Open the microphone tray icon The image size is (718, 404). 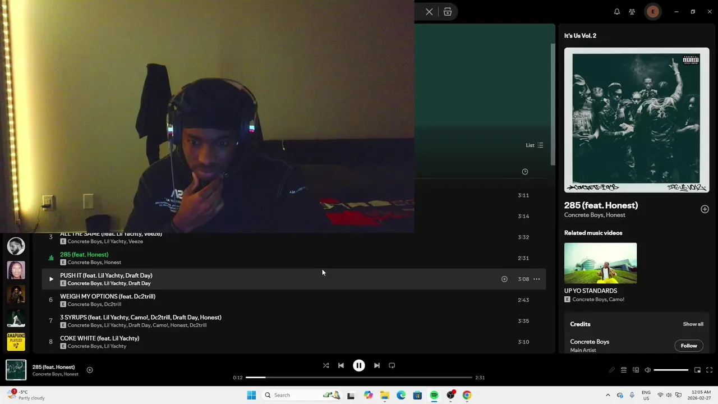632,395
